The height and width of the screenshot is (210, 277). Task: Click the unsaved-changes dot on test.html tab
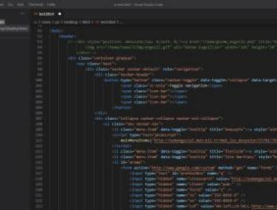point(60,14)
